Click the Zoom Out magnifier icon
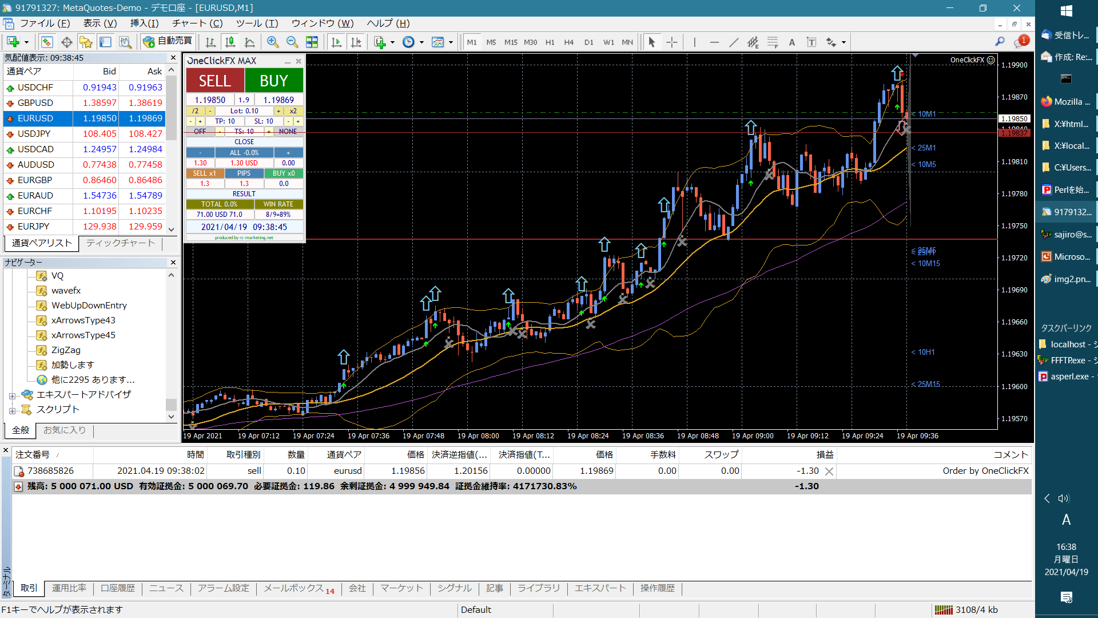 tap(292, 42)
